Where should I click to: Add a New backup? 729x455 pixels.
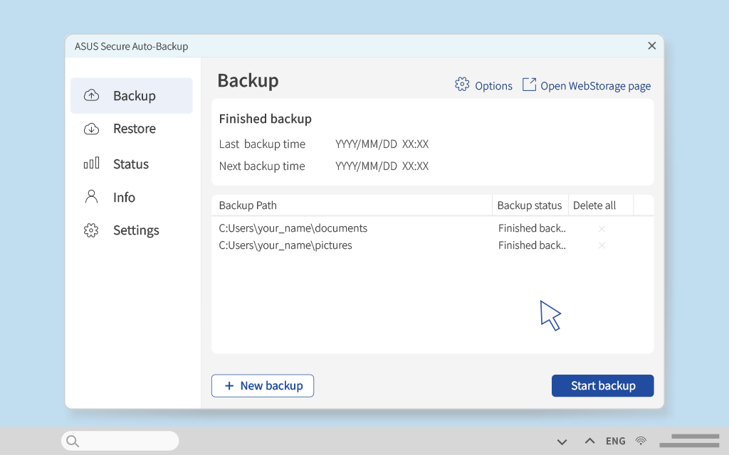(263, 385)
